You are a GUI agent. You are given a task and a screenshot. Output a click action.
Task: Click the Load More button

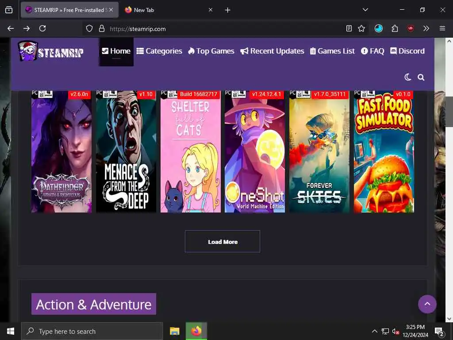point(223,241)
